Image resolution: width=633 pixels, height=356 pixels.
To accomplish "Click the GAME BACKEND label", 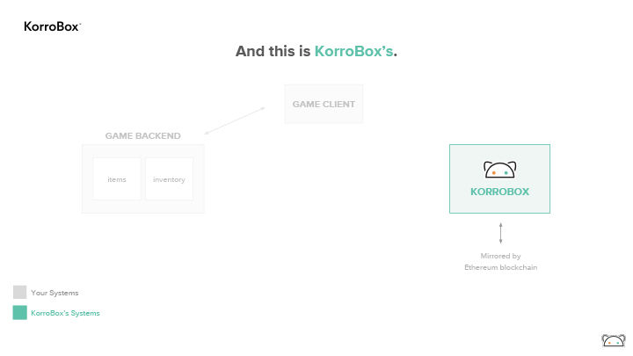I will (x=143, y=136).
